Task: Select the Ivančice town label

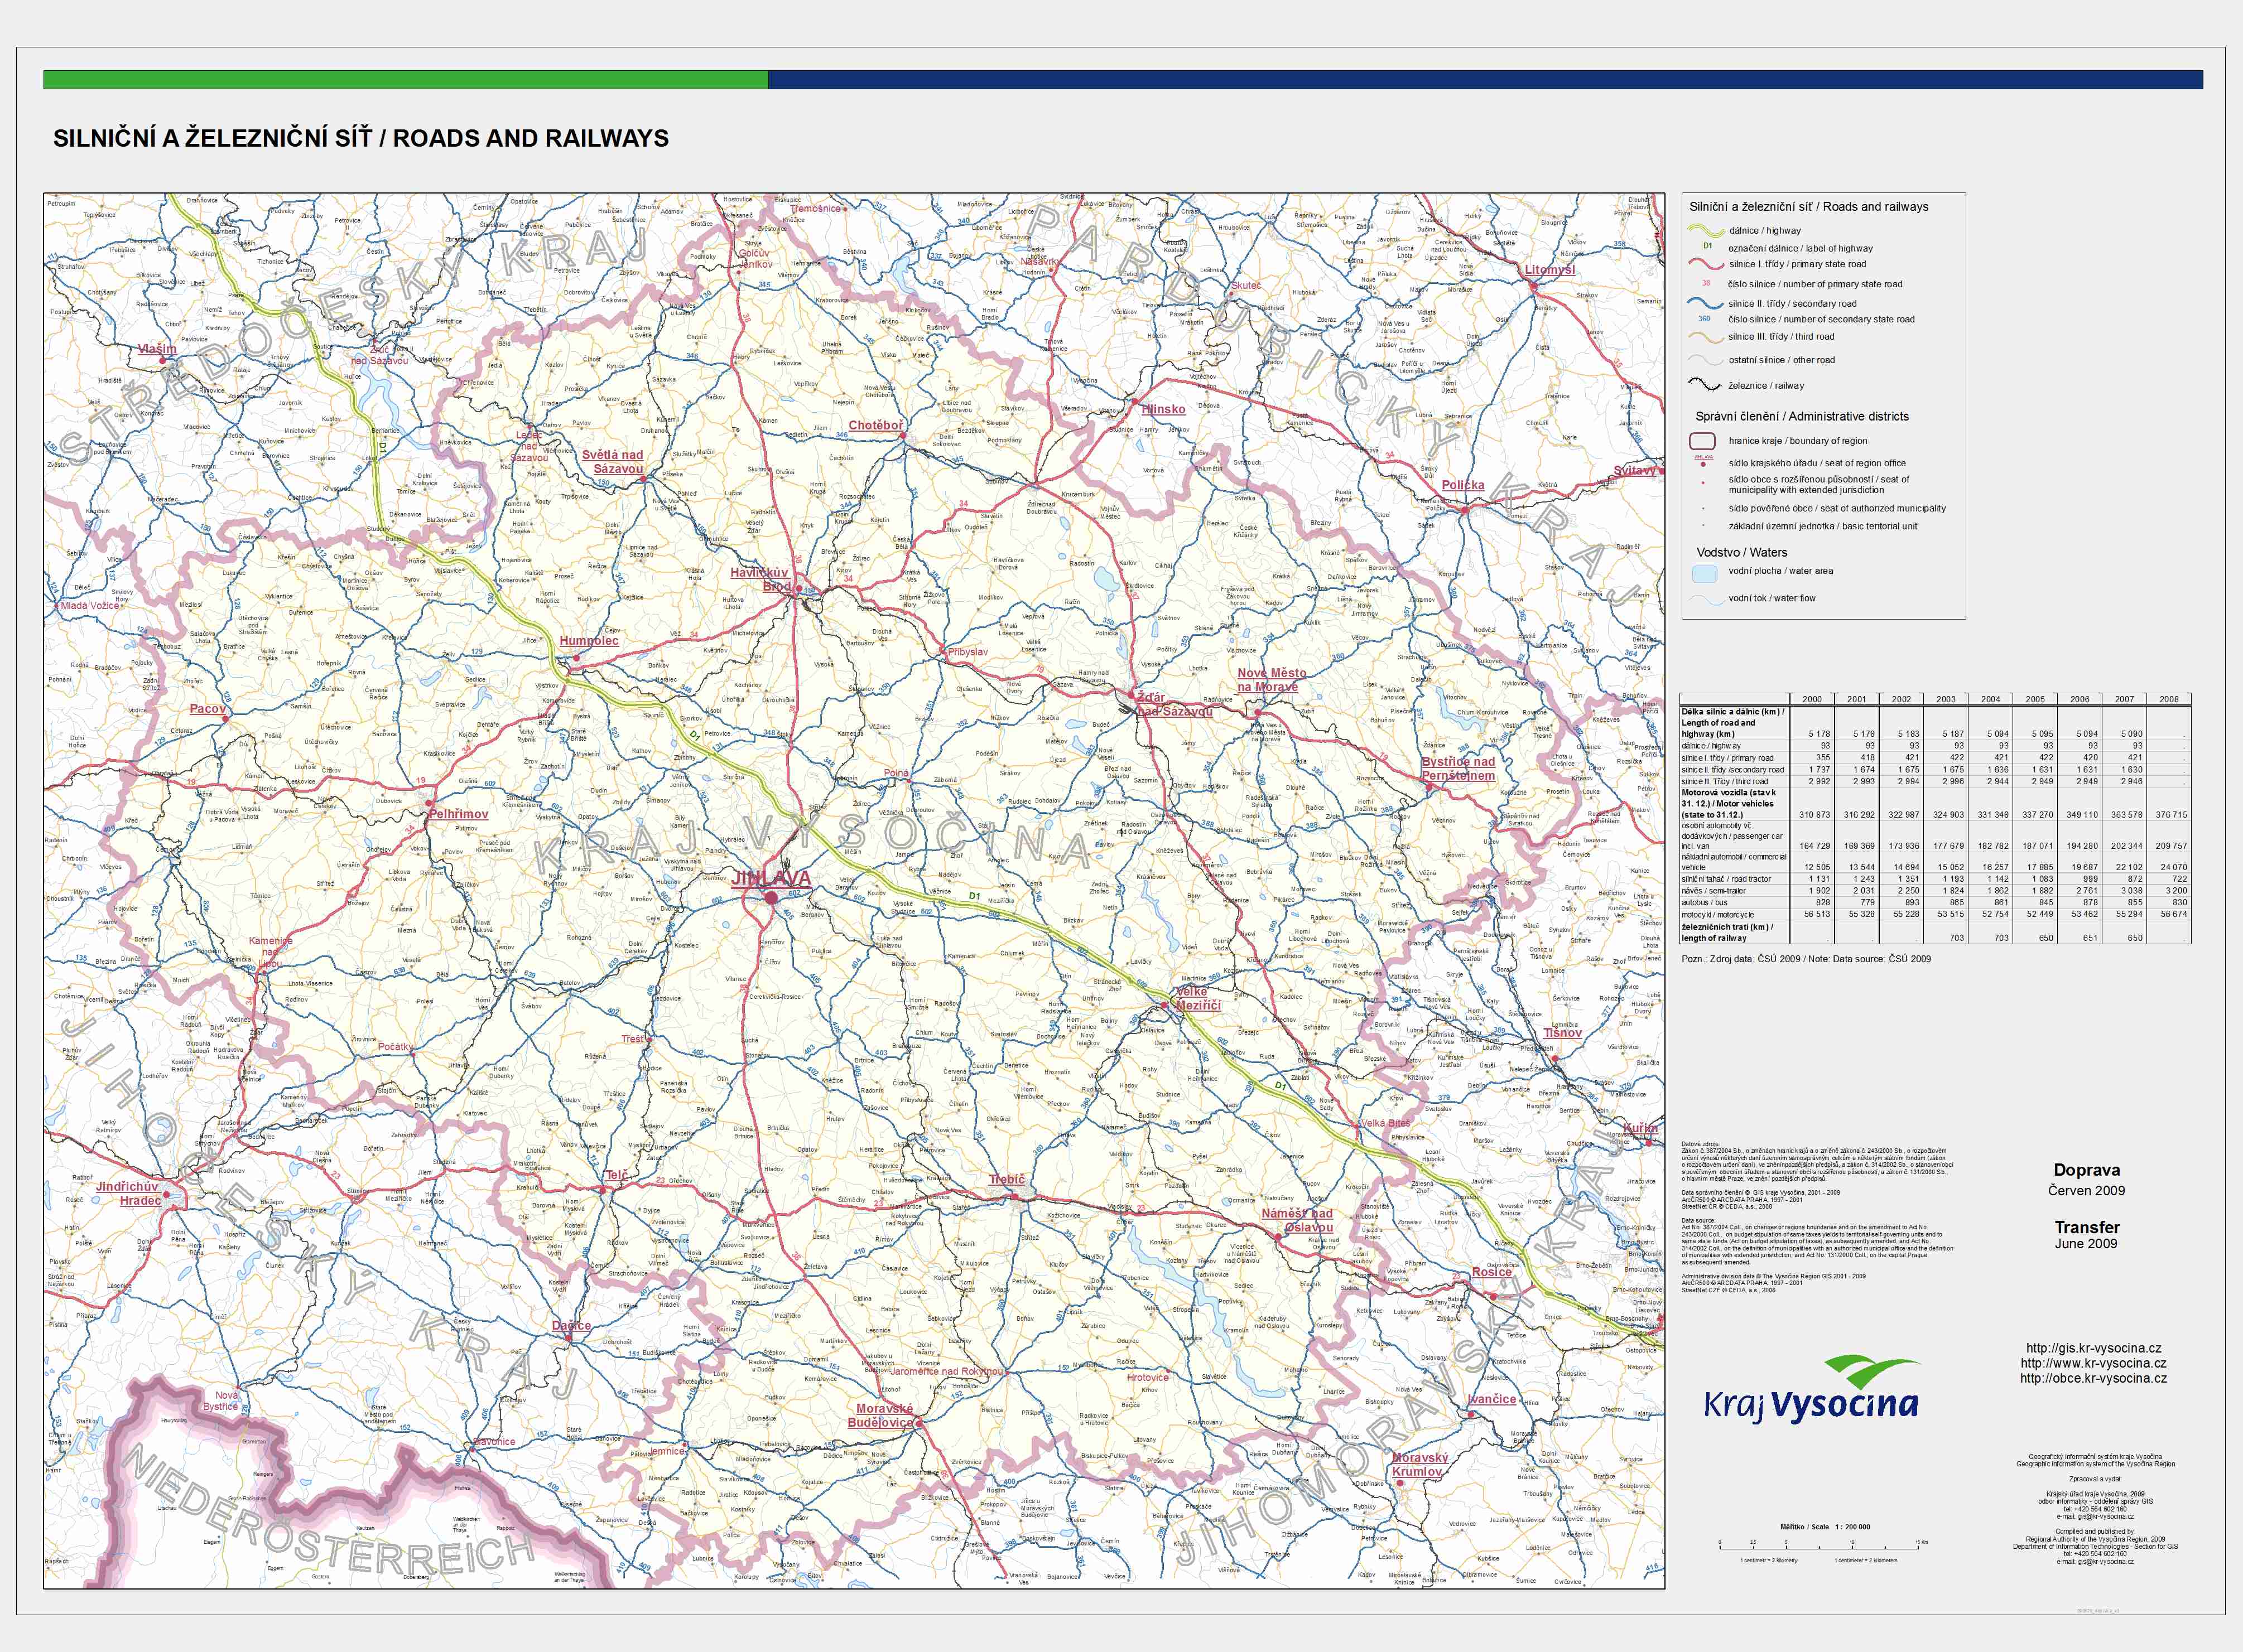Action: click(x=1493, y=1399)
